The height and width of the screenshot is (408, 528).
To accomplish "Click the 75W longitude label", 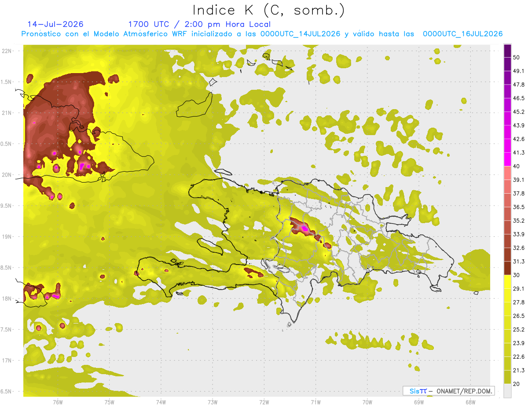I will click(110, 402).
